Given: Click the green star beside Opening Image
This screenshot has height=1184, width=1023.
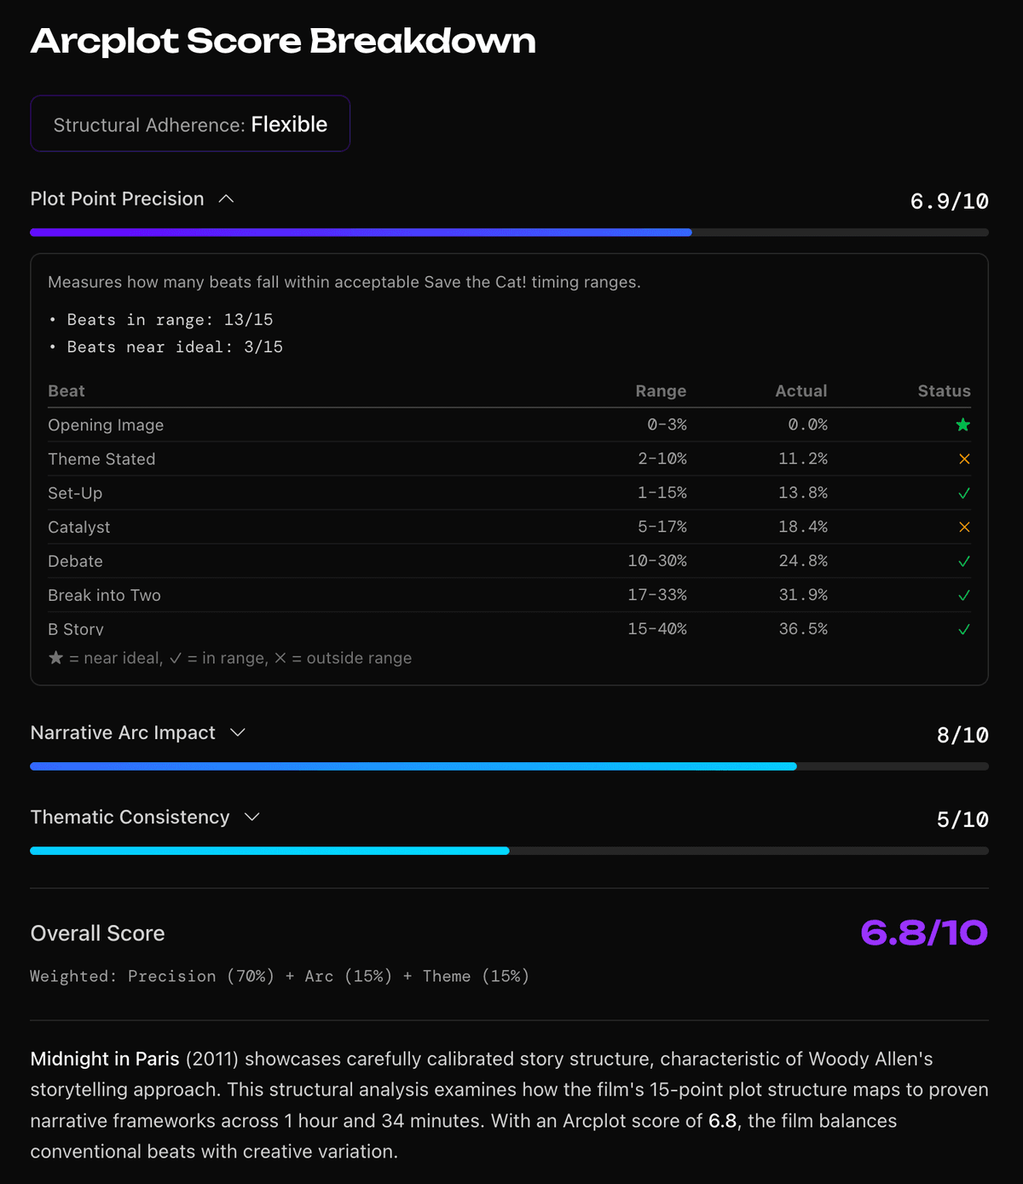Looking at the screenshot, I should point(962,425).
